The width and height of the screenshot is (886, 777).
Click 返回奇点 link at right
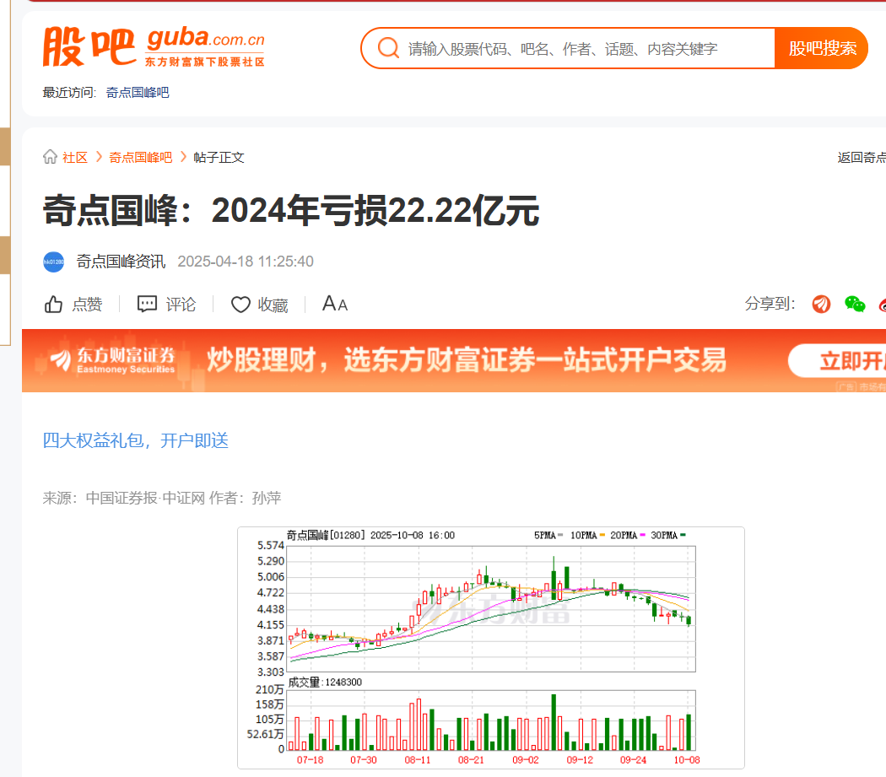(861, 157)
